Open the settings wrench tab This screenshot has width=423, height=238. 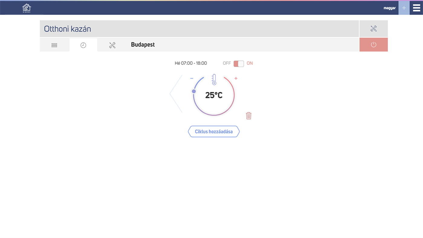(x=112, y=45)
